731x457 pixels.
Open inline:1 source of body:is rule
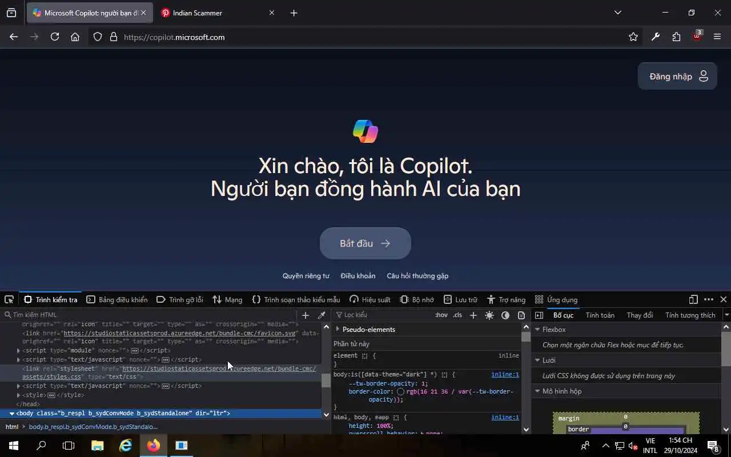click(x=505, y=375)
